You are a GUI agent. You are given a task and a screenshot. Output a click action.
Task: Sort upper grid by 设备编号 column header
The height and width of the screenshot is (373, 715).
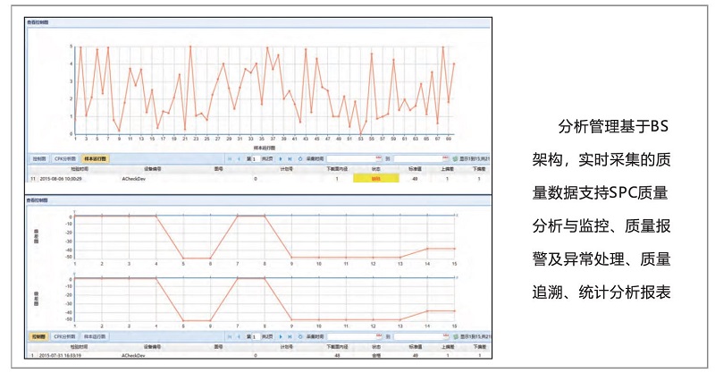[x=152, y=169]
